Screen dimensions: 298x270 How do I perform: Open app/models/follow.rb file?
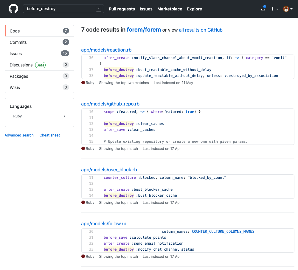104,224
